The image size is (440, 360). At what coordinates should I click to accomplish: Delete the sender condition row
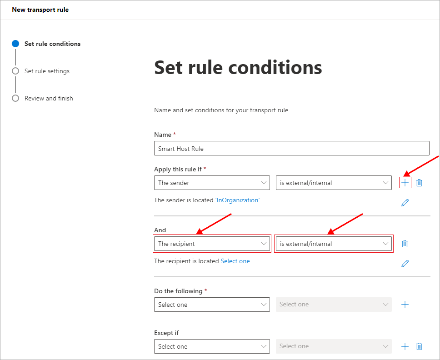click(419, 183)
